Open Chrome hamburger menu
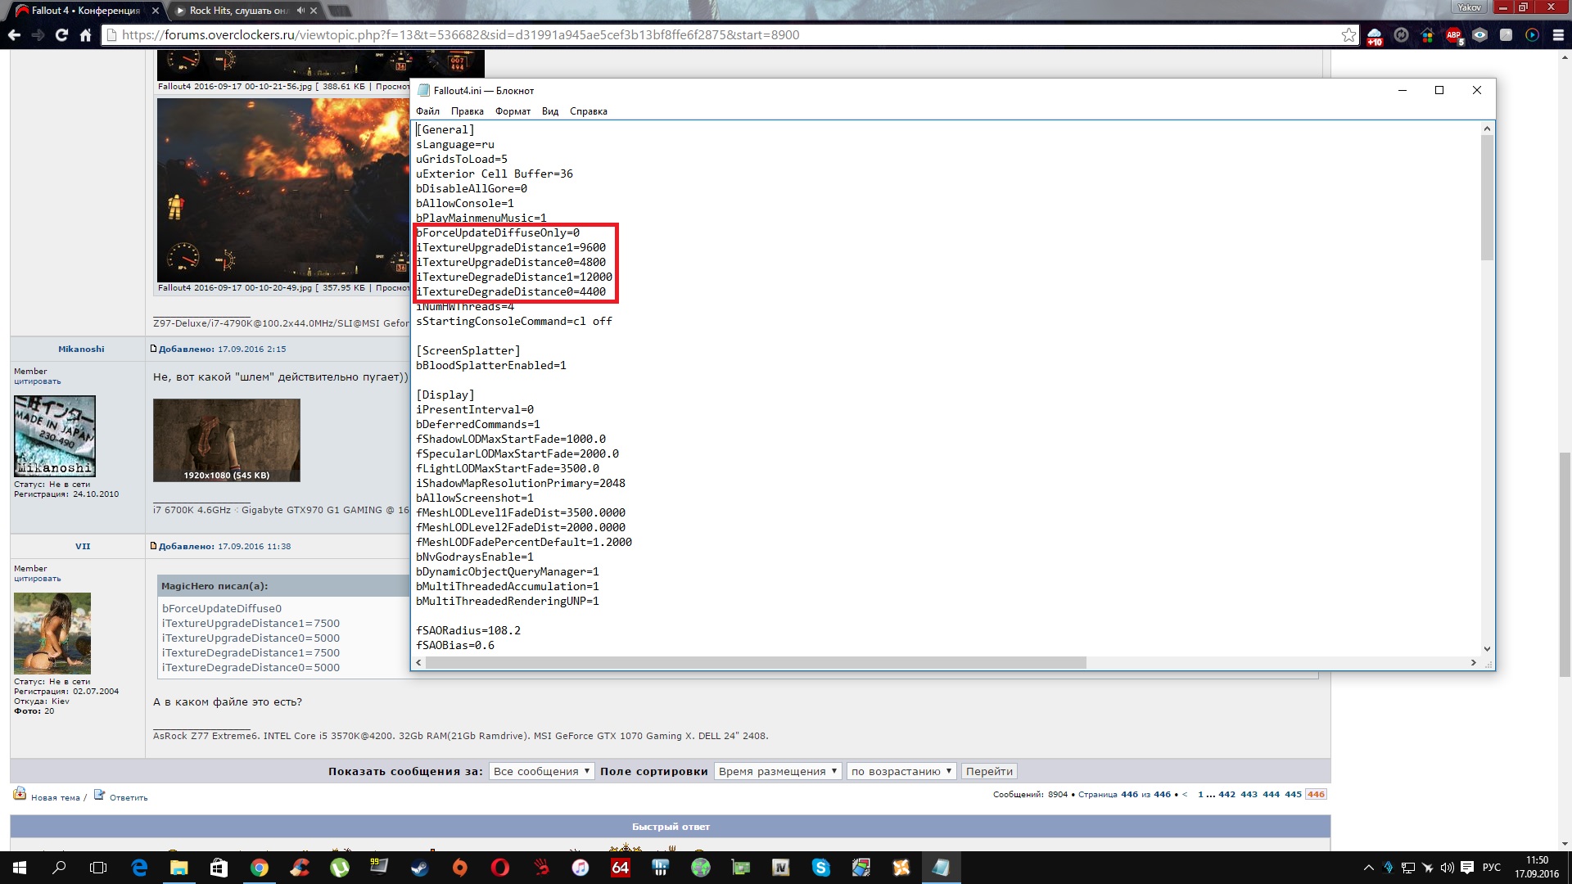 1558,35
